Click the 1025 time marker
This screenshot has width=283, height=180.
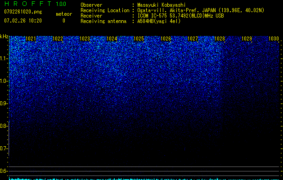click(x=139, y=39)
